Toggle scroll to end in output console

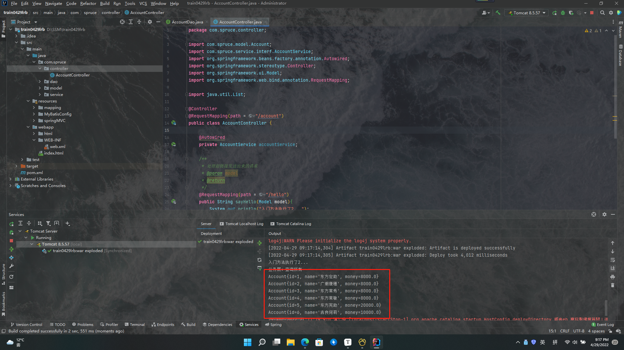pos(612,268)
